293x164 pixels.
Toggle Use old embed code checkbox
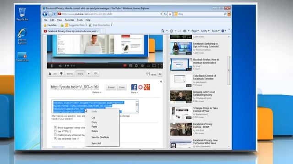tap(55, 138)
